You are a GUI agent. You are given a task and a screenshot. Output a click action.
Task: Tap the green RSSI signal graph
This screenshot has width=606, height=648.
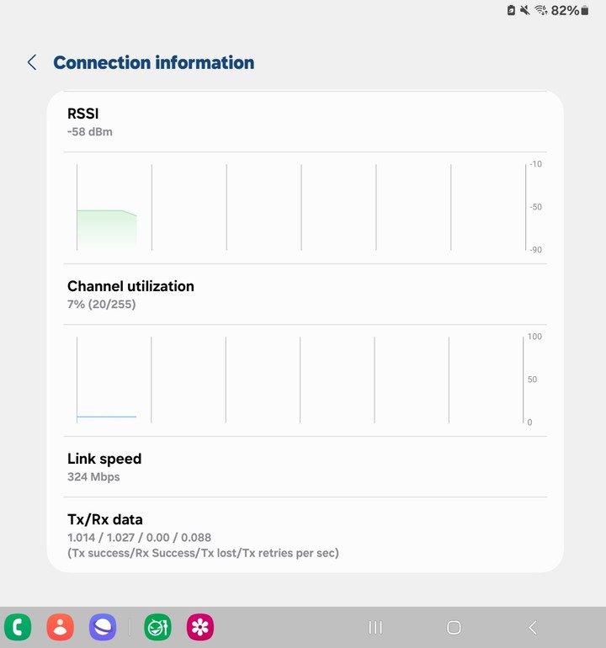107,230
